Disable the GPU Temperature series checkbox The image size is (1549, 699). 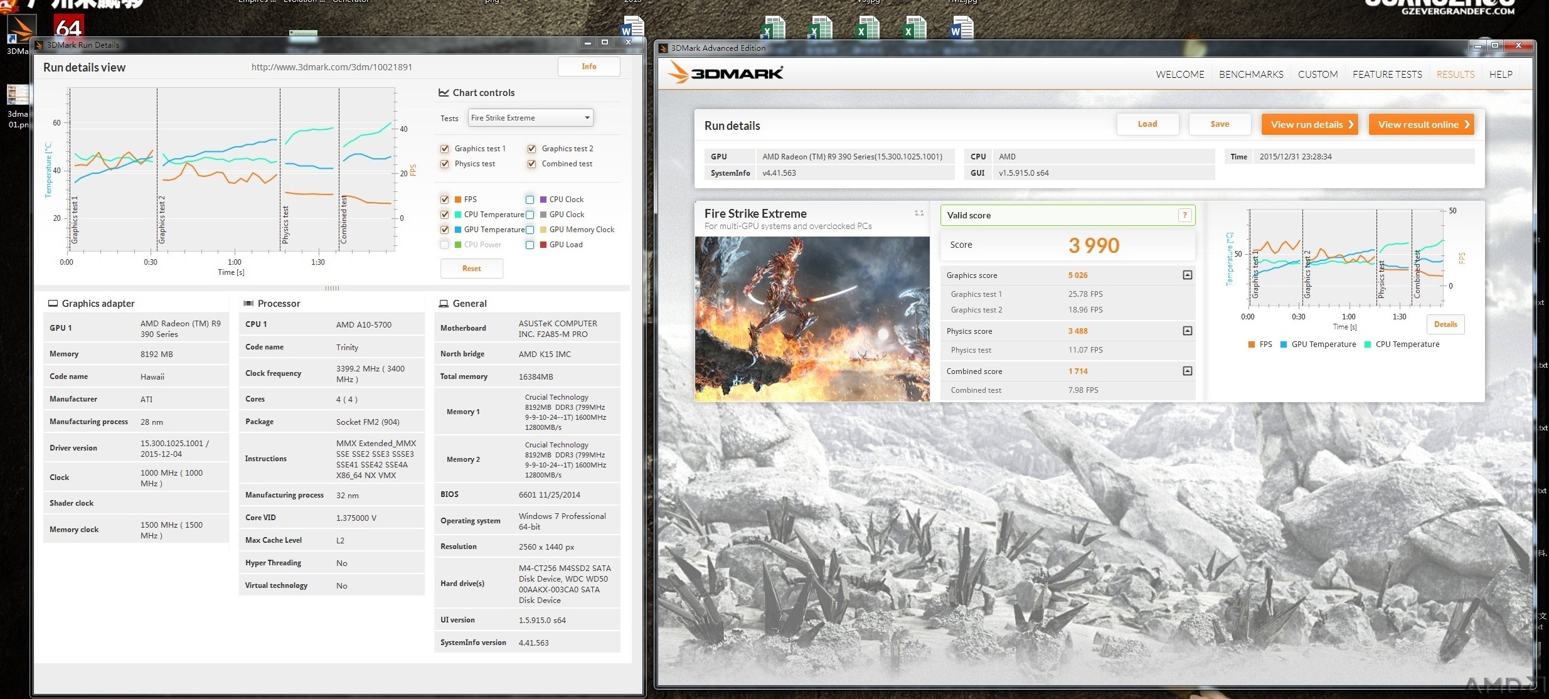445,230
